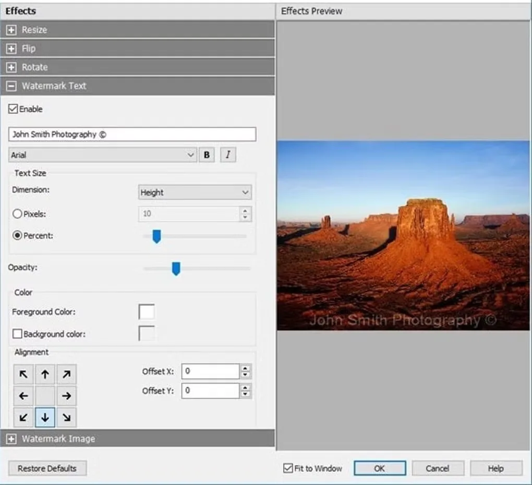
Task: Decrease Offset Y with down arrow
Action: click(x=245, y=394)
